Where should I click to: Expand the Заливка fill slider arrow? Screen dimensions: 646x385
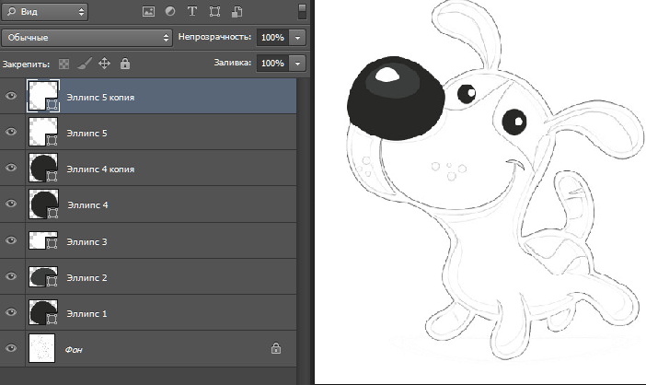(299, 64)
